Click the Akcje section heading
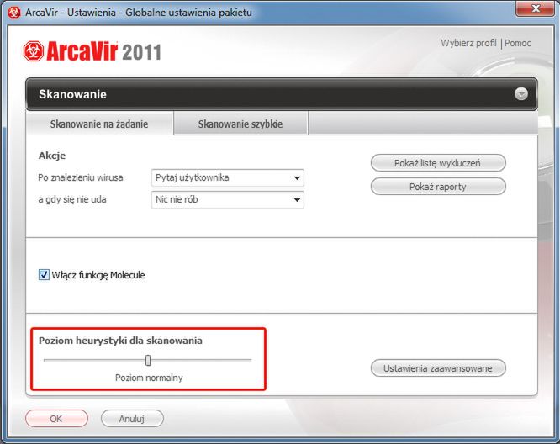 (x=52, y=156)
